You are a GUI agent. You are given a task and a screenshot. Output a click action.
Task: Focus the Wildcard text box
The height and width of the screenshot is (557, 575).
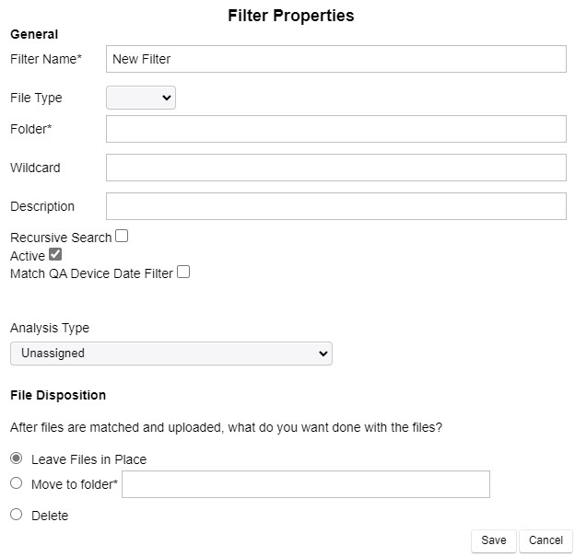click(x=335, y=168)
